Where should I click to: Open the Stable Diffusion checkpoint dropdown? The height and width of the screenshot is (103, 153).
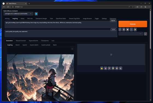point(18,14)
